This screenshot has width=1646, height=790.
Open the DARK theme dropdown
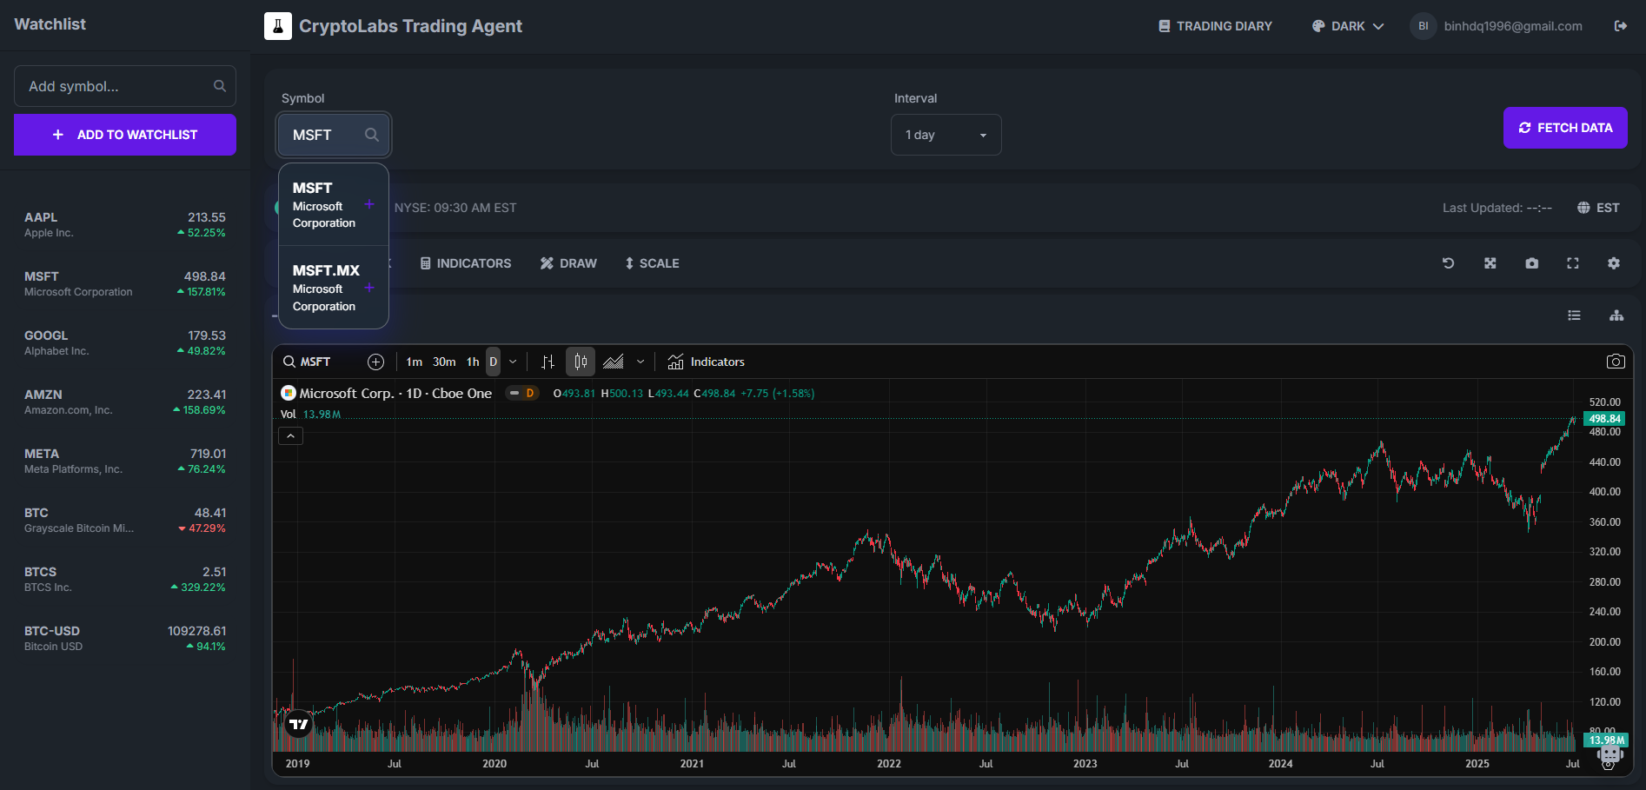click(1348, 26)
